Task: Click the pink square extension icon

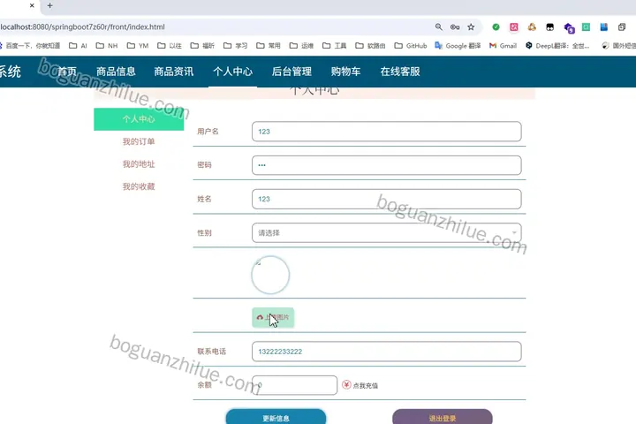Action: (x=514, y=26)
